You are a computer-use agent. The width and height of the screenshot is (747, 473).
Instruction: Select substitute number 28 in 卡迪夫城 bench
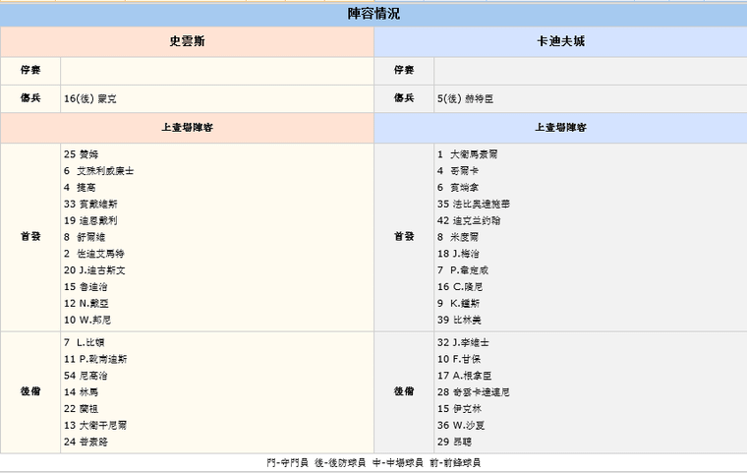pos(474,392)
